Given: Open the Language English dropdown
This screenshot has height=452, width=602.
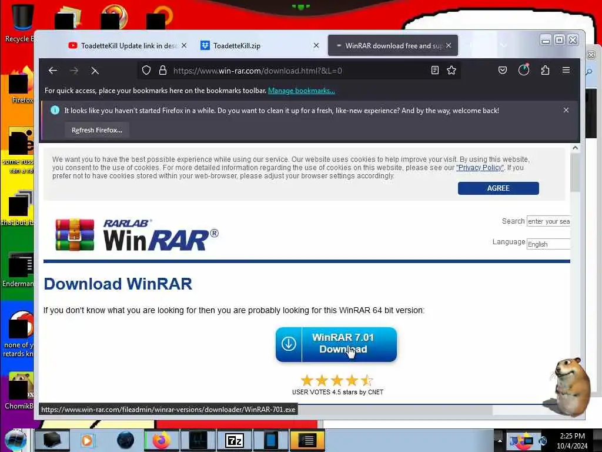Looking at the screenshot, I should click(549, 244).
